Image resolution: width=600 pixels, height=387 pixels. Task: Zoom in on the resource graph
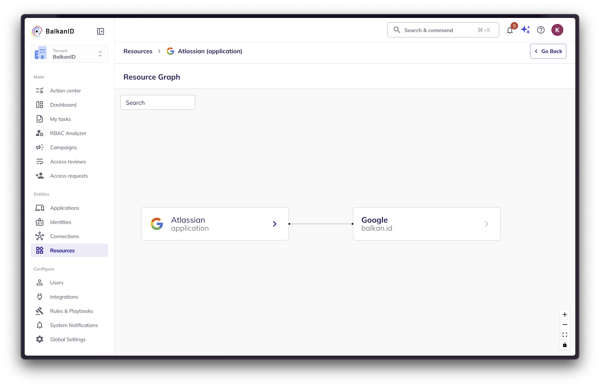coord(565,315)
